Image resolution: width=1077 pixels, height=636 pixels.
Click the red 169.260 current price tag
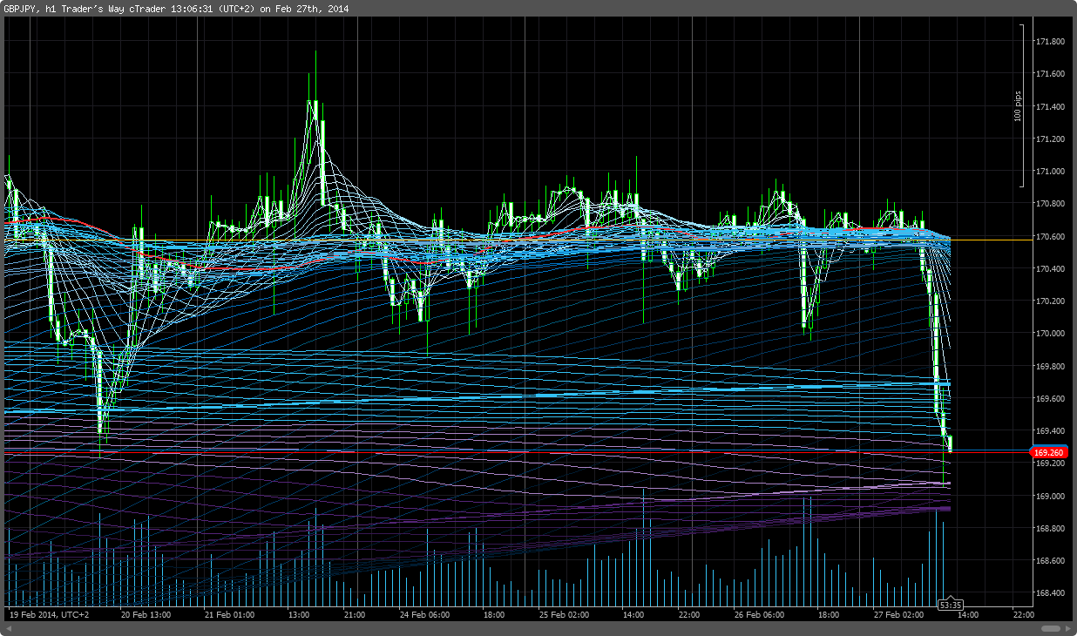tap(1048, 452)
